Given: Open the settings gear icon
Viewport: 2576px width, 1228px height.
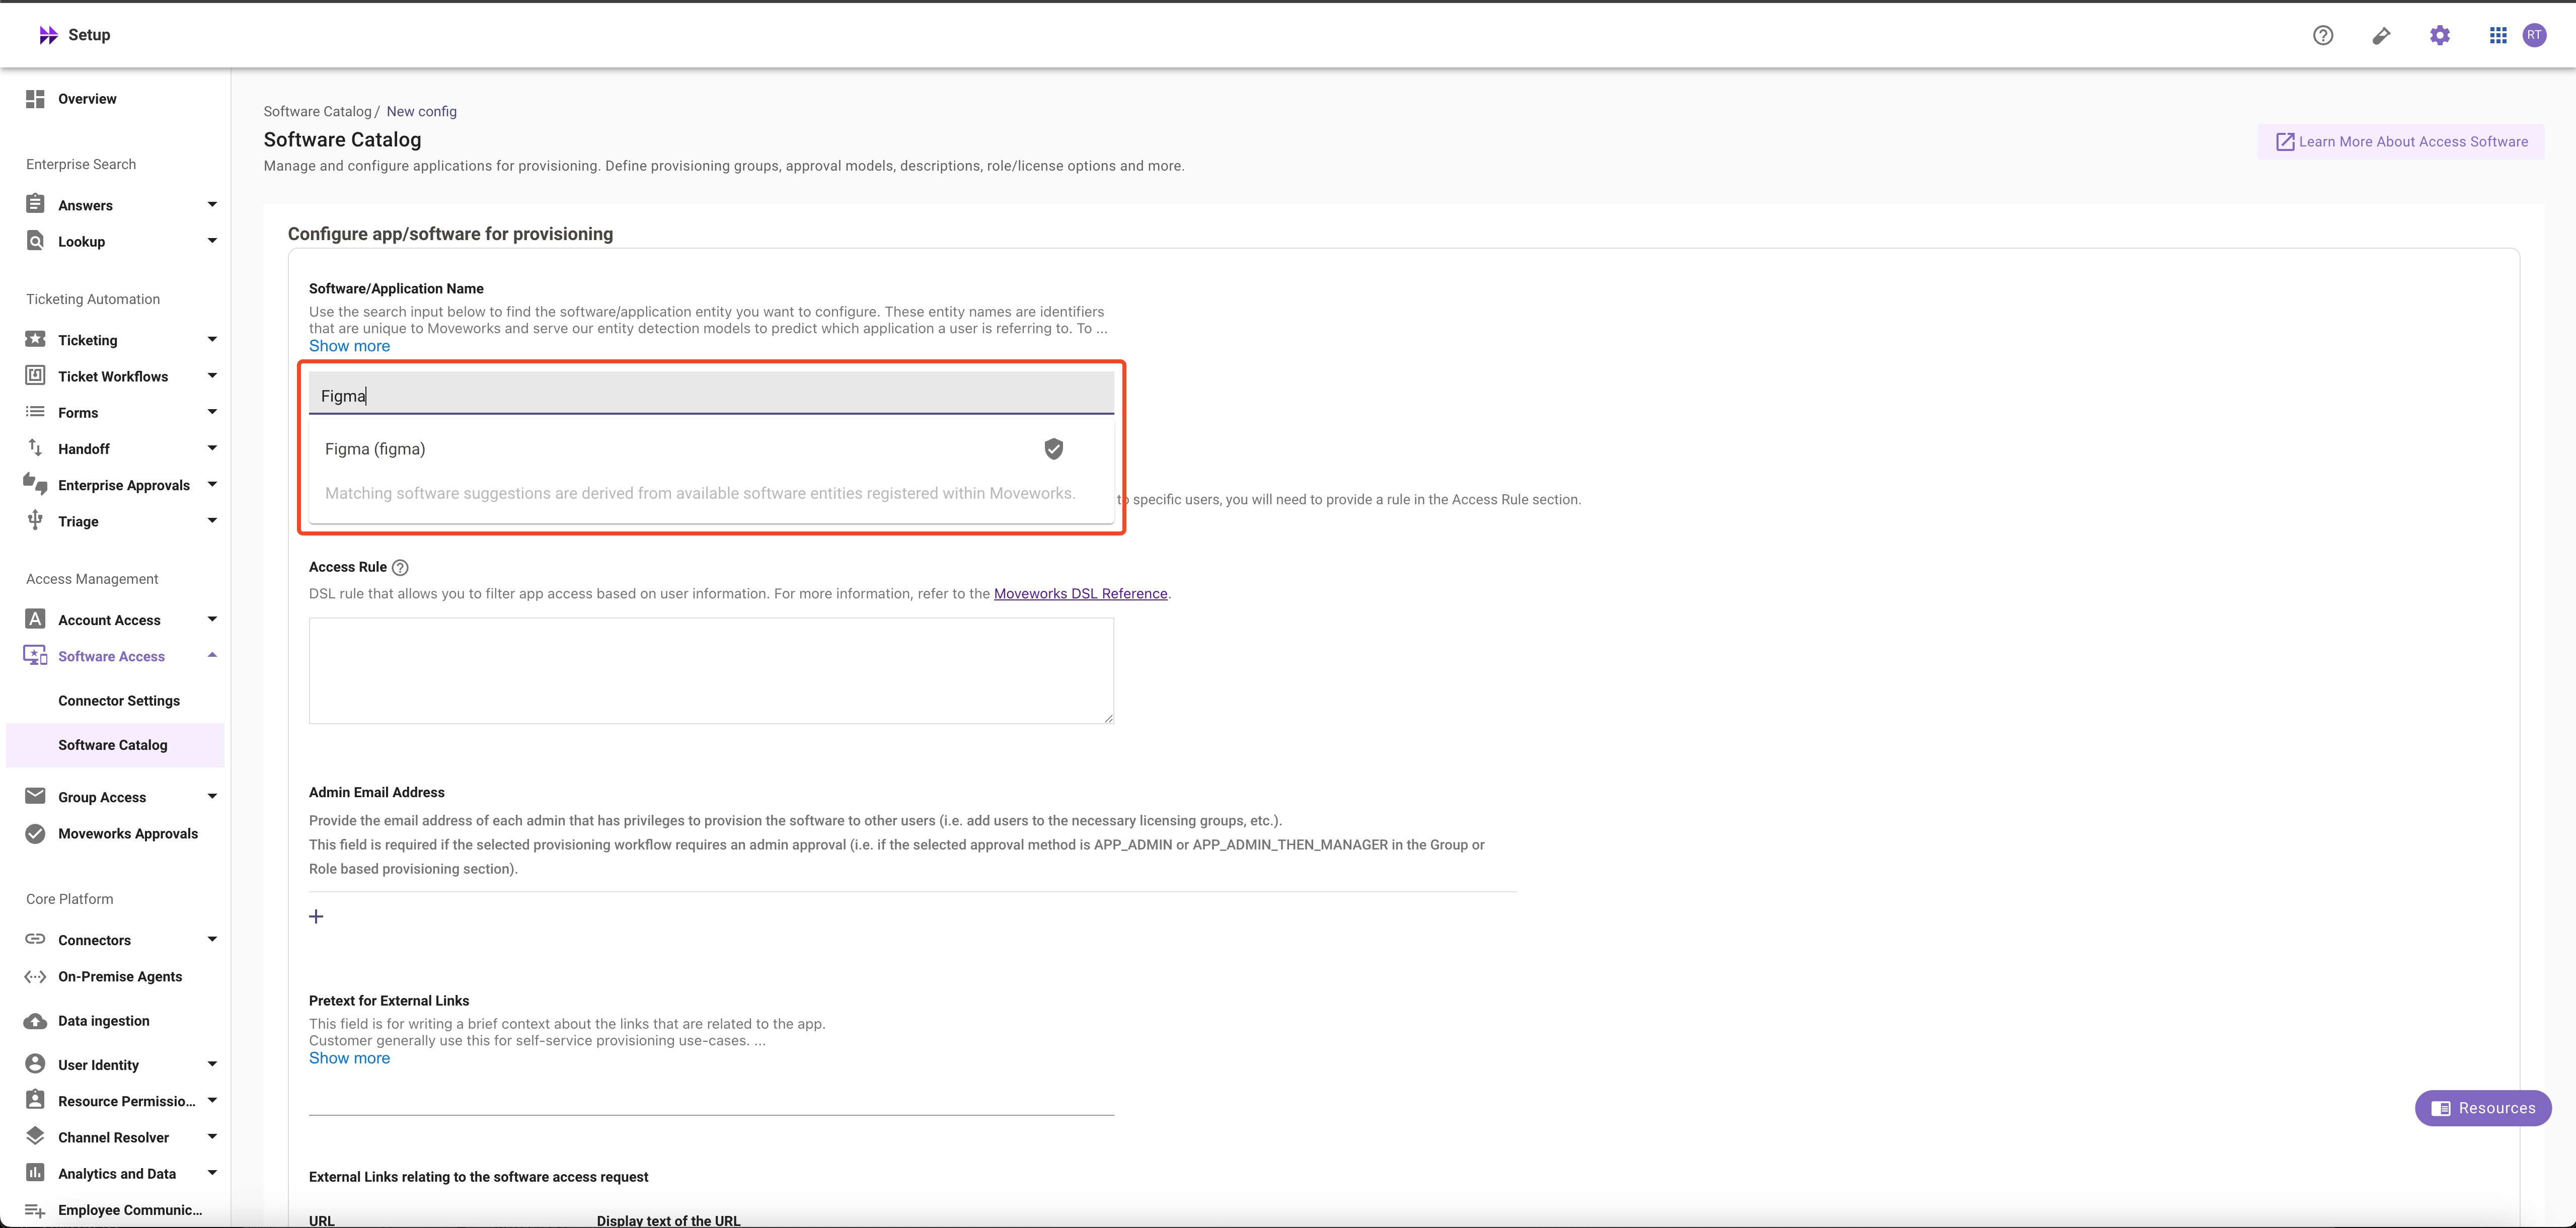Looking at the screenshot, I should pyautogui.click(x=2439, y=35).
